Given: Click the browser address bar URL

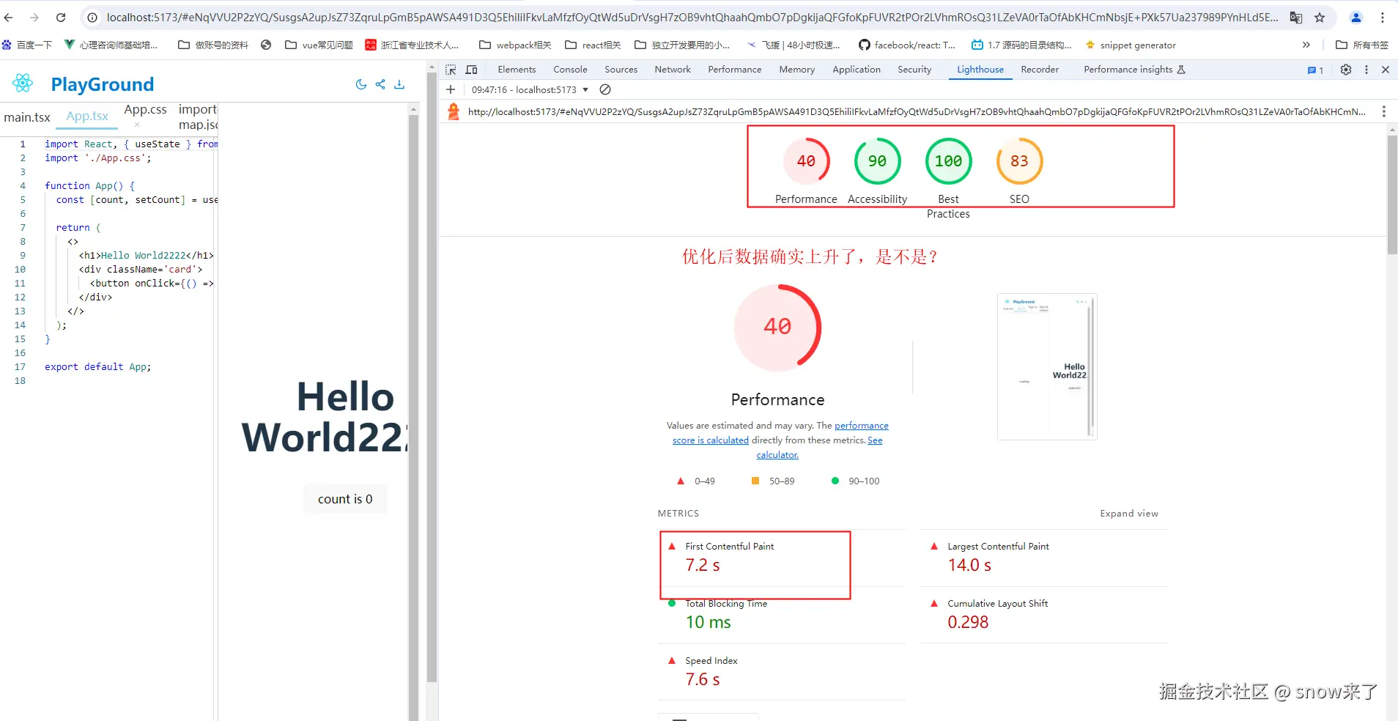Looking at the screenshot, I should pos(692,18).
